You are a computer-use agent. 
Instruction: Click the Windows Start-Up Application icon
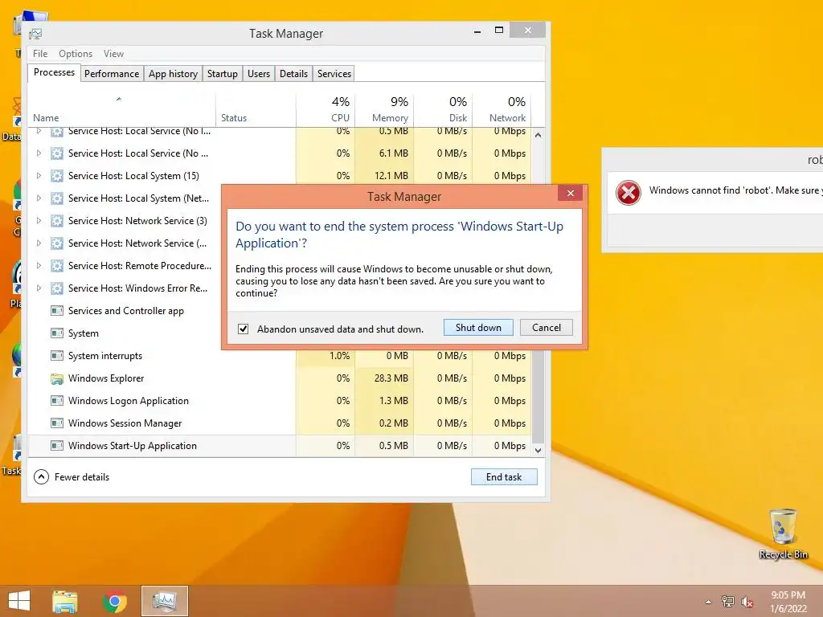pos(57,446)
